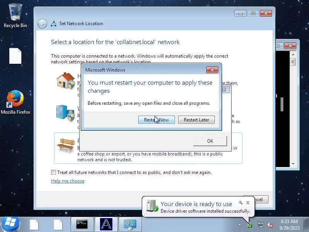Open the clock showing 6:33 AM
This screenshot has height=232, width=309.
coord(289,225)
